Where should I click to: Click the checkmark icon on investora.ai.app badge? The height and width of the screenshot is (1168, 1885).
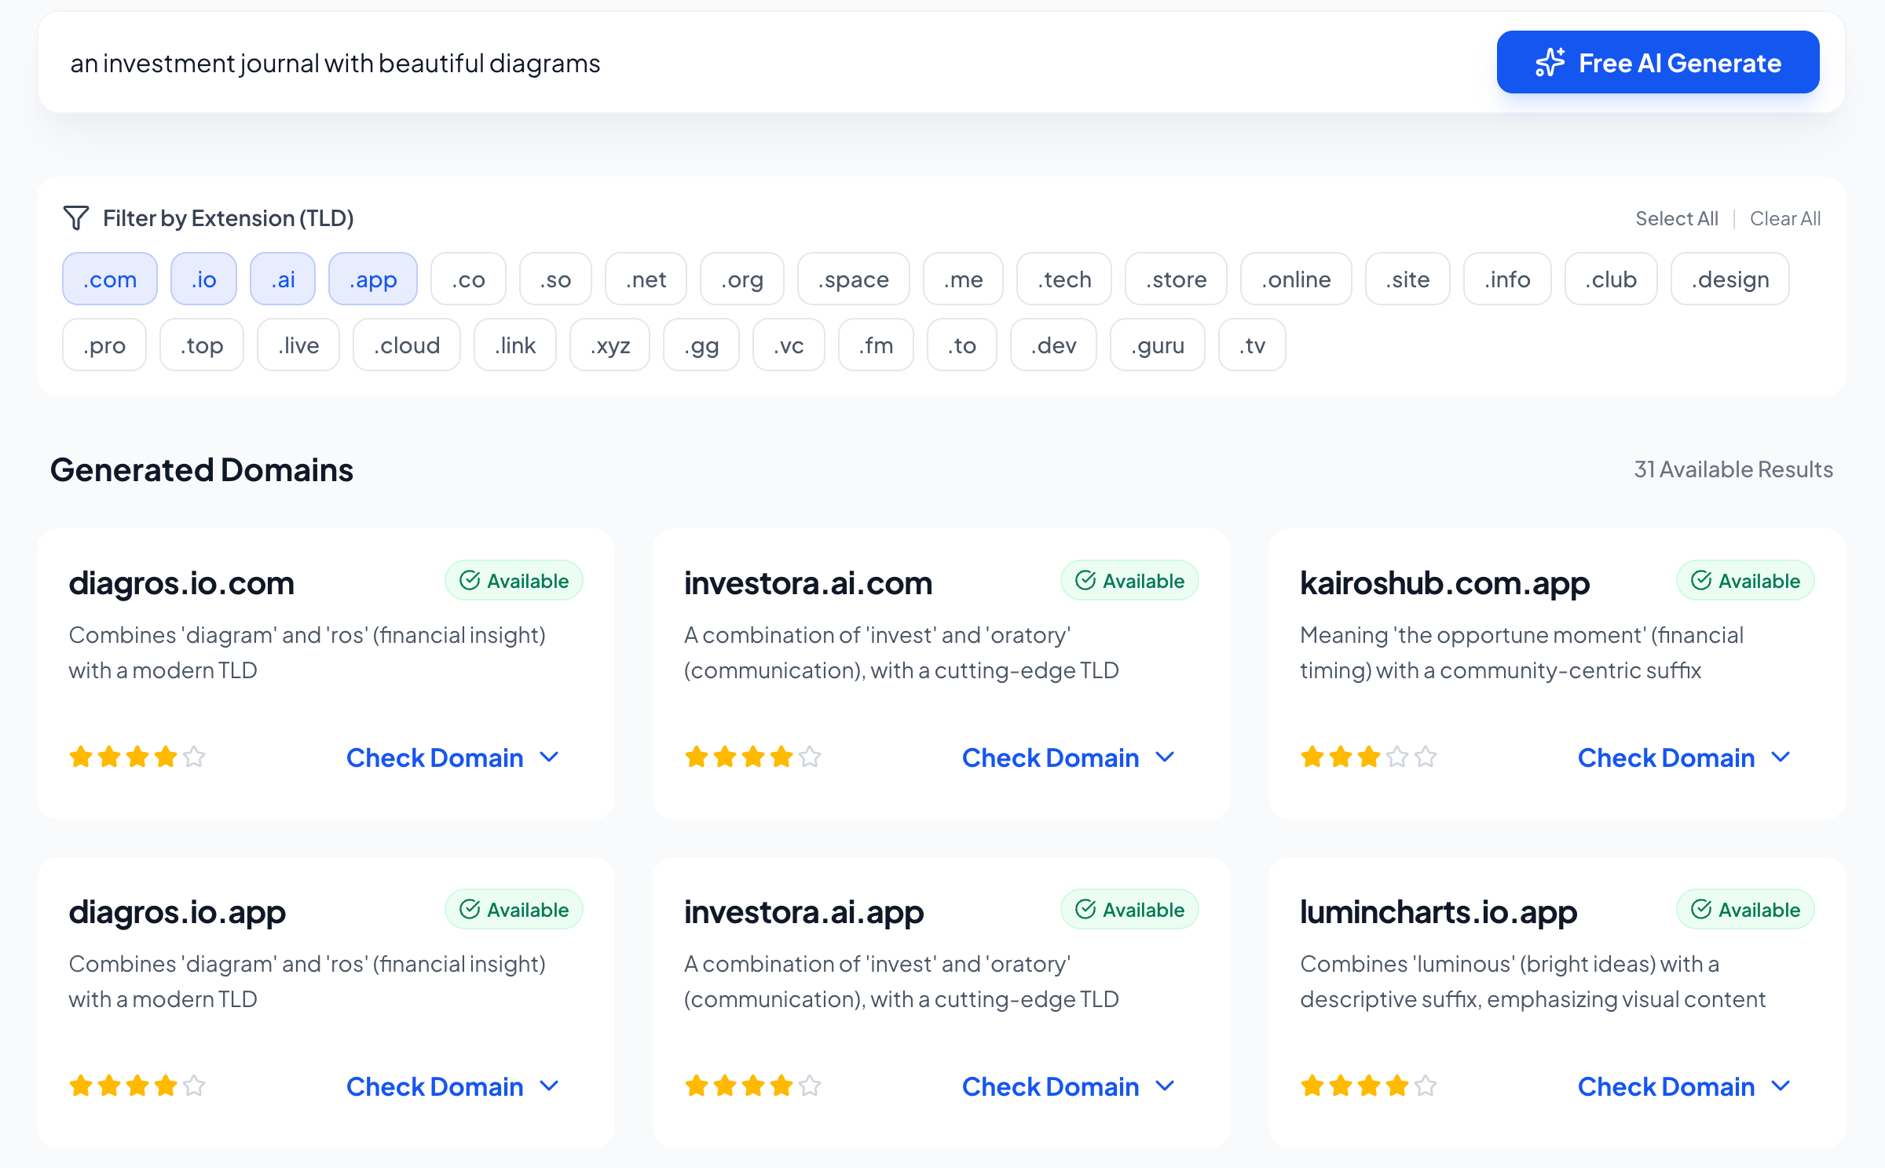pos(1086,909)
